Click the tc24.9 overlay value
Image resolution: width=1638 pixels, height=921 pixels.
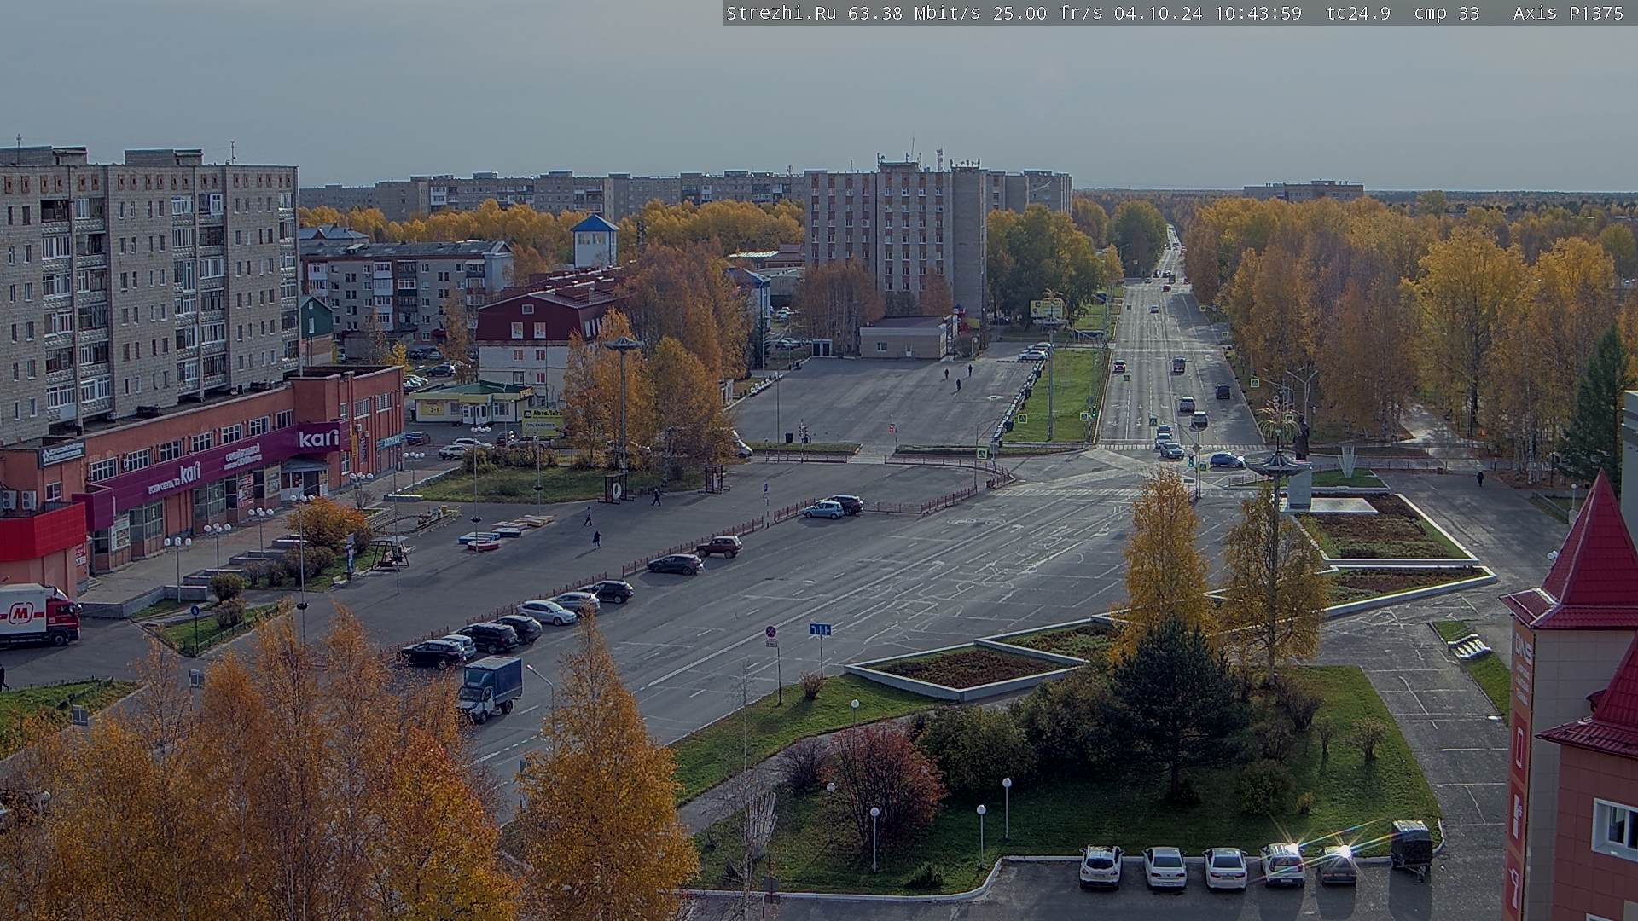[1359, 13]
